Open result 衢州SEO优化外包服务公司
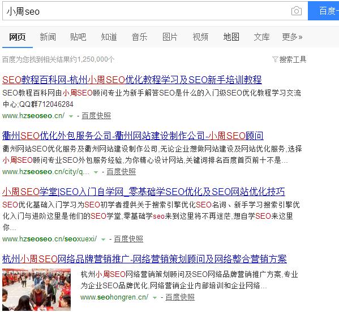339x312 pixels. [x=133, y=136]
